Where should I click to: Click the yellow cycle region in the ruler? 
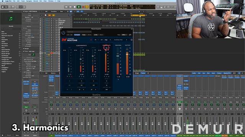[x=138, y=15]
